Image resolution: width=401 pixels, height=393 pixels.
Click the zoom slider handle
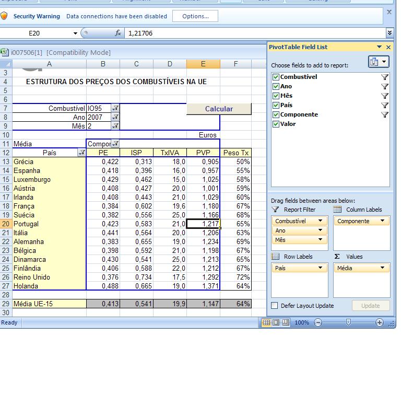coord(348,322)
